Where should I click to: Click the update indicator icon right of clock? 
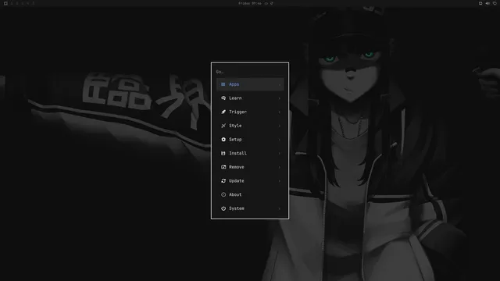click(272, 3)
